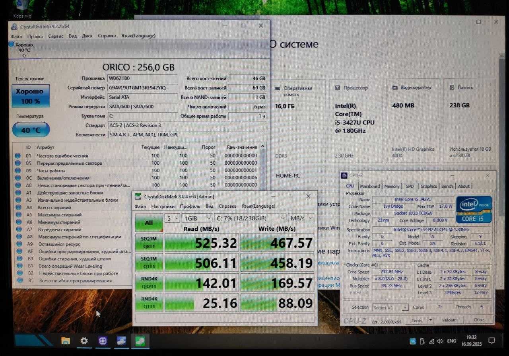
Task: Click the blue status dot of attribute A0
Action: [17, 185]
